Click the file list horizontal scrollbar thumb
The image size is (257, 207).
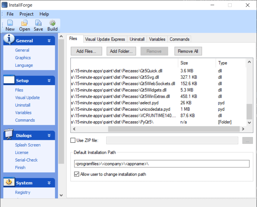click(x=174, y=129)
